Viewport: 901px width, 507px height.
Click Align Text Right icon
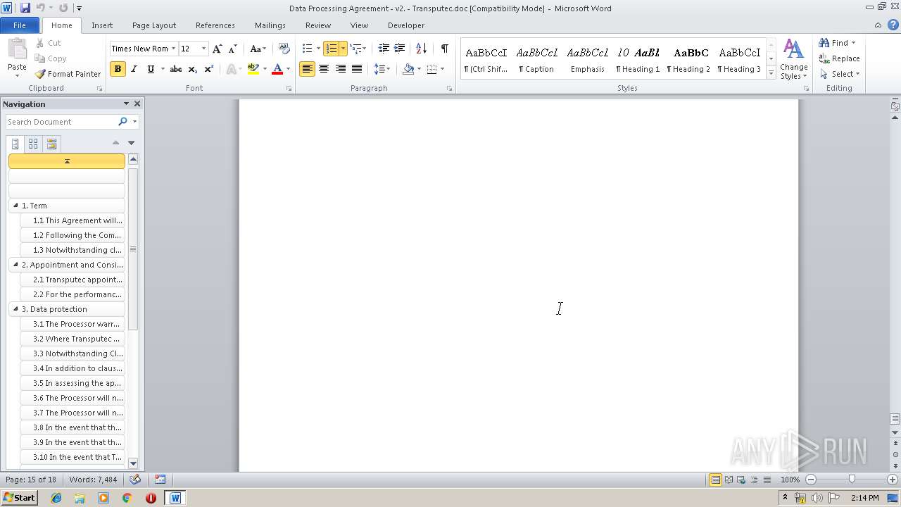[x=341, y=69]
